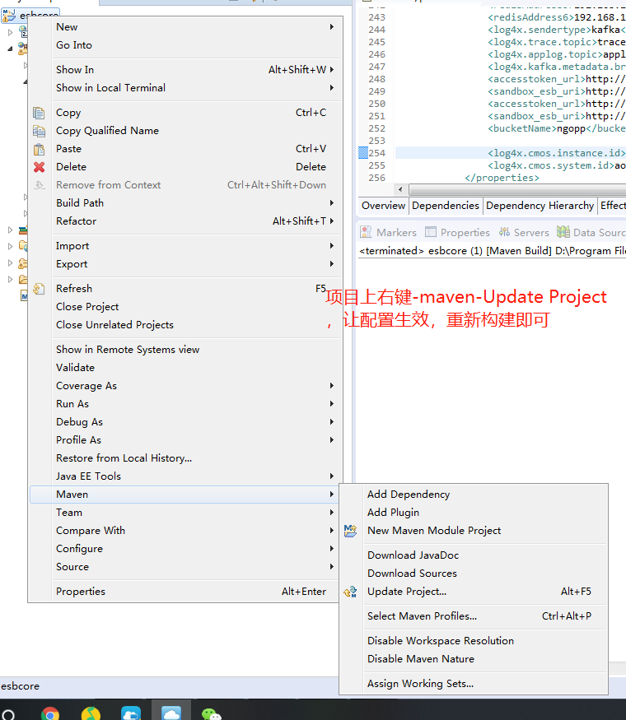The height and width of the screenshot is (720, 626).
Task: Open the Servers view tab
Action: click(x=524, y=232)
